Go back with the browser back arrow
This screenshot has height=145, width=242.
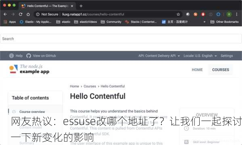pos(5,14)
